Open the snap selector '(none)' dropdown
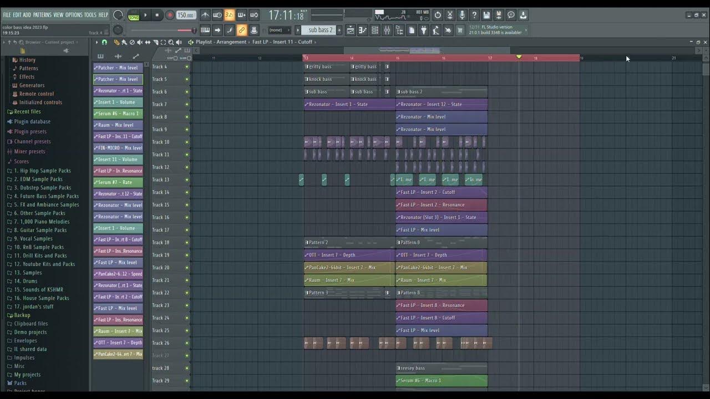The image size is (710, 399). click(x=280, y=30)
